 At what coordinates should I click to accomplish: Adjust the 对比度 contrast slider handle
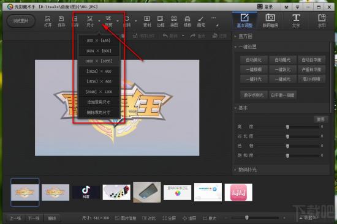point(287,136)
